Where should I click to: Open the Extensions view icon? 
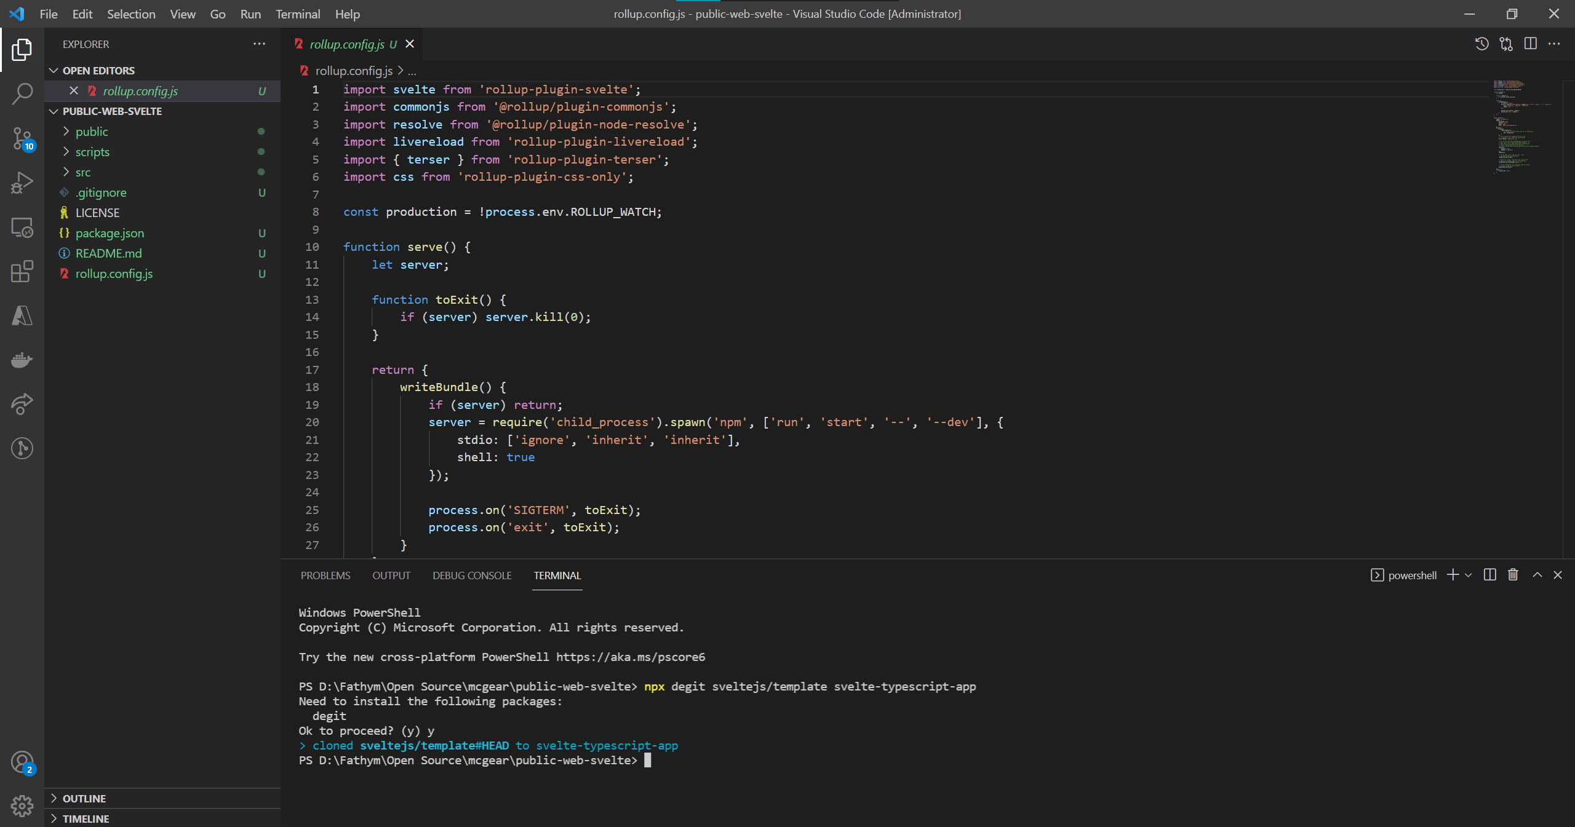click(x=22, y=271)
